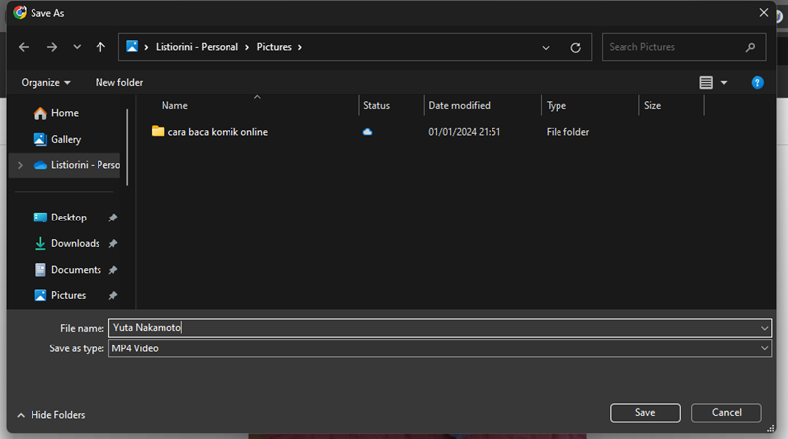Go up one folder level
This screenshot has height=439, width=788.
(x=100, y=47)
